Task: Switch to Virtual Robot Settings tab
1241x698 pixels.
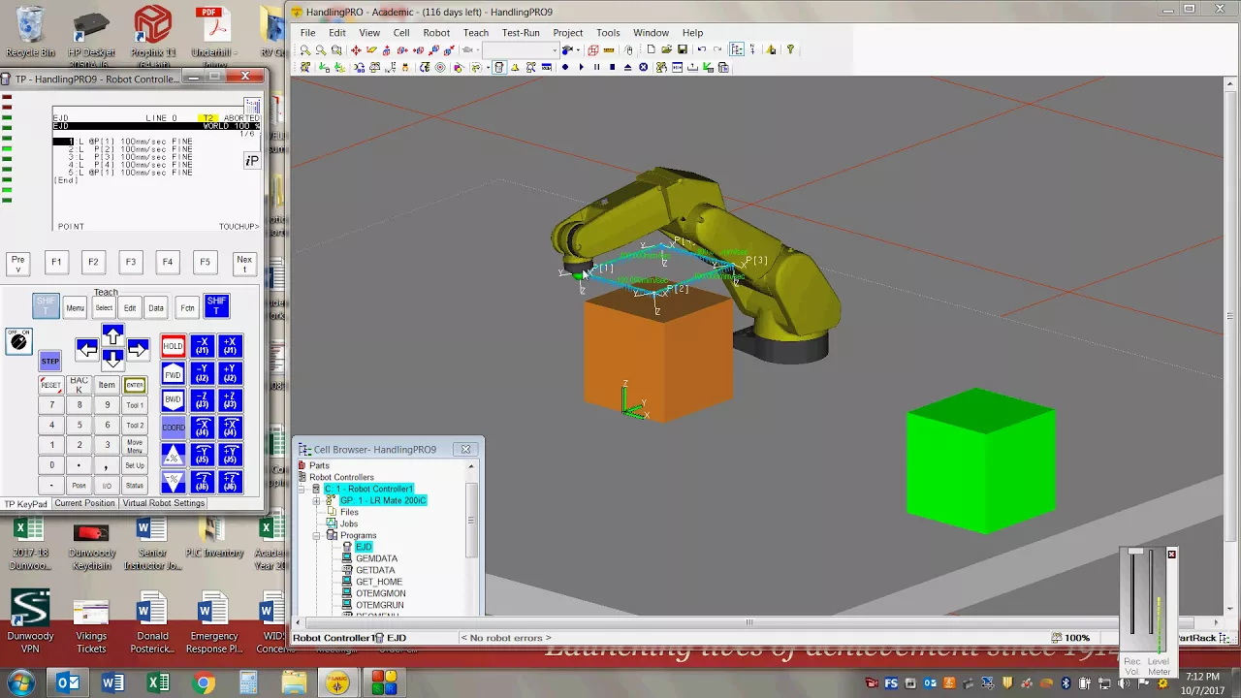Action: 164,503
